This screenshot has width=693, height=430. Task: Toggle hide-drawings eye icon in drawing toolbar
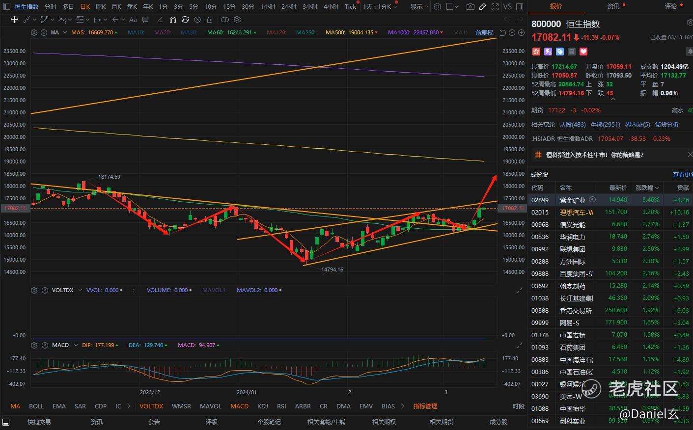point(197,20)
